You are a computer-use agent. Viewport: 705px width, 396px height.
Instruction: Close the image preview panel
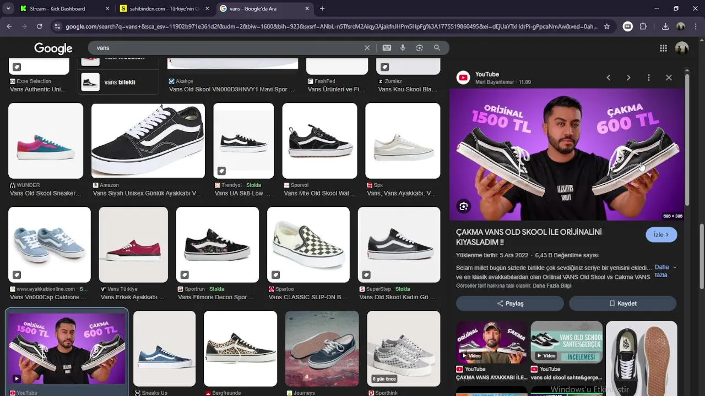[x=669, y=78]
